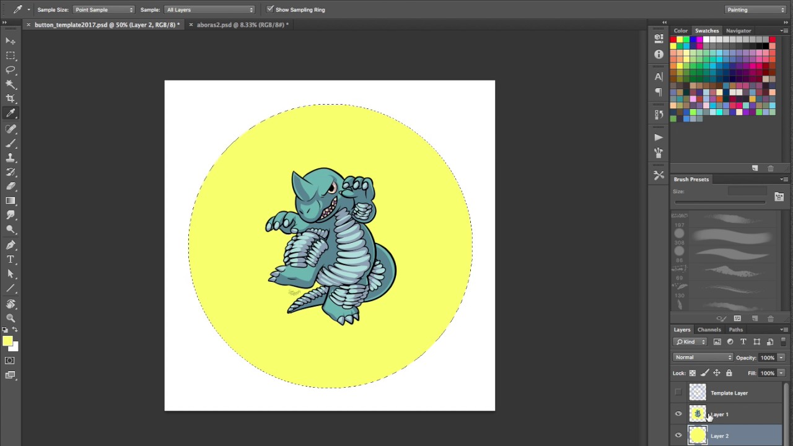This screenshot has width=793, height=446.
Task: Toggle lock image pixels brush icon
Action: (704, 373)
